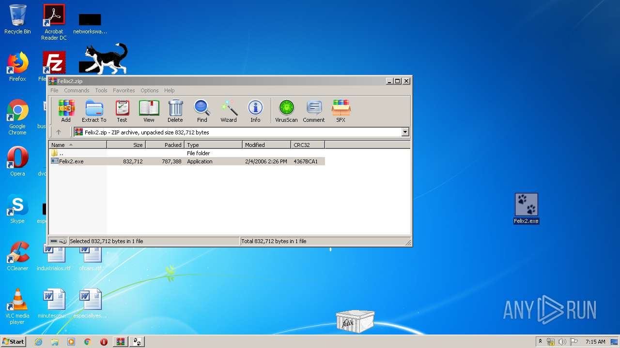Open the File menu
The image size is (620, 348).
(x=54, y=90)
